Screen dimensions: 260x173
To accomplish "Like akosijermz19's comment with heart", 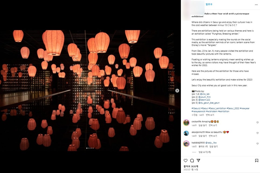I will 257,133.
